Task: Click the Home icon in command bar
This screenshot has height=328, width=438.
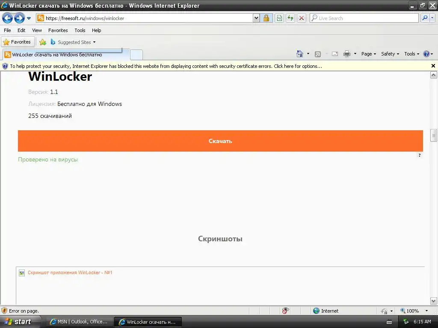Action: pyautogui.click(x=300, y=54)
